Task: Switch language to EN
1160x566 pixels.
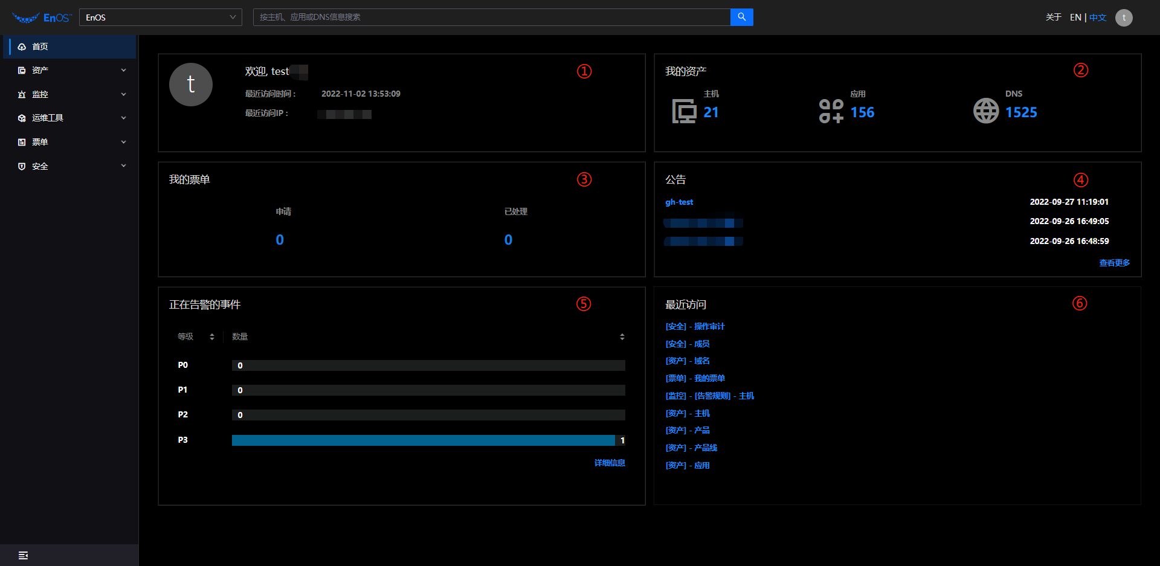Action: (1075, 18)
